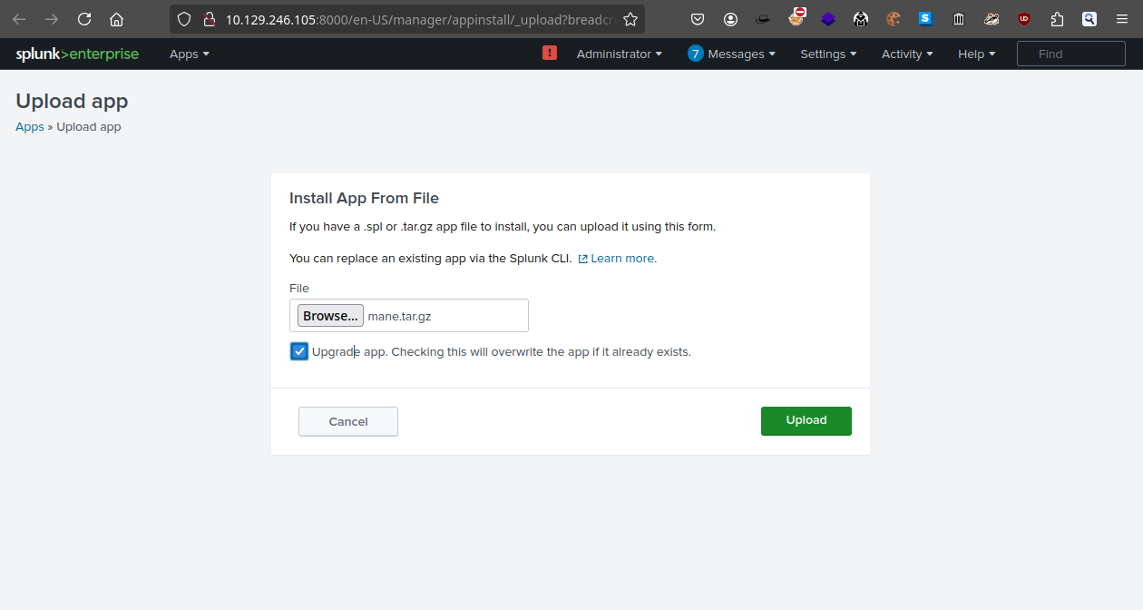This screenshot has height=610, width=1143.
Task: Click the Firefox reload page button
Action: (84, 19)
